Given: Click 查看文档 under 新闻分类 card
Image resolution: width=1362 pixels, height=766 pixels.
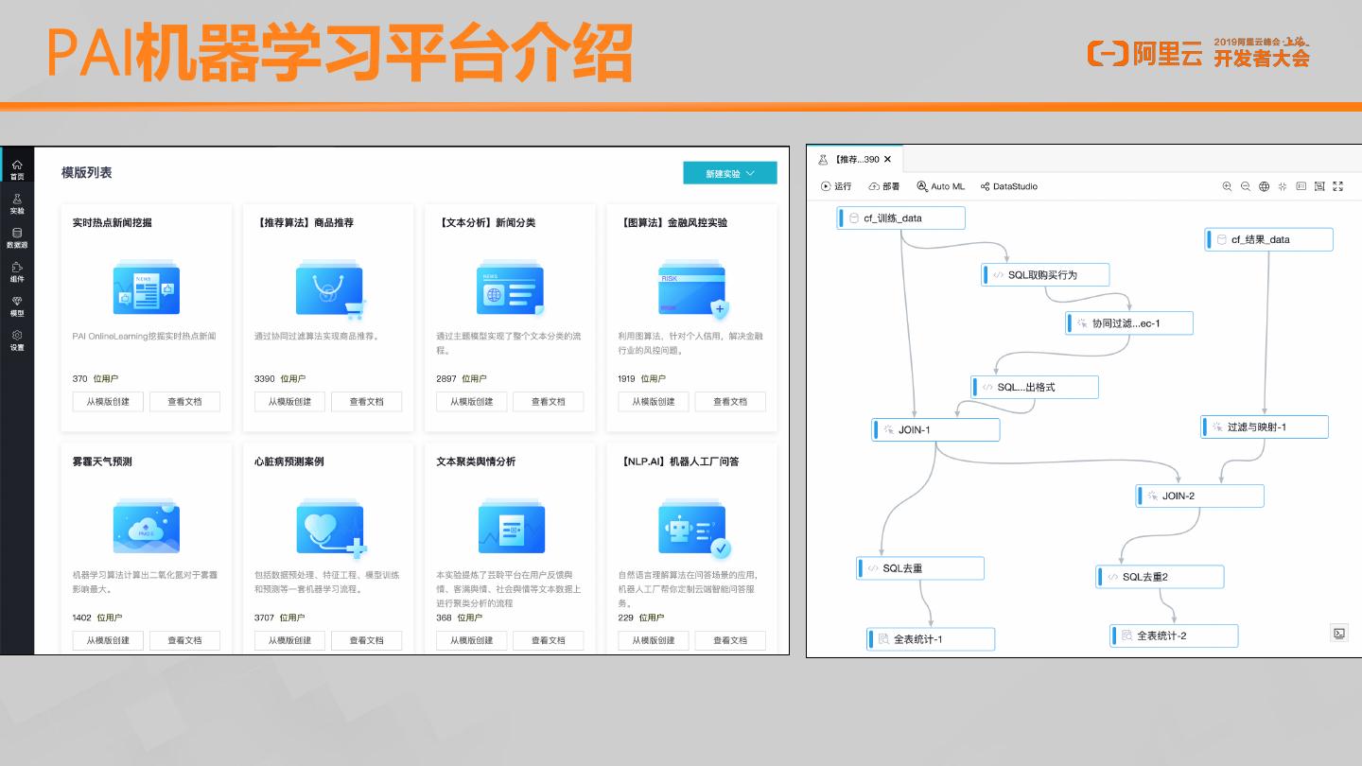Looking at the screenshot, I should pos(548,402).
